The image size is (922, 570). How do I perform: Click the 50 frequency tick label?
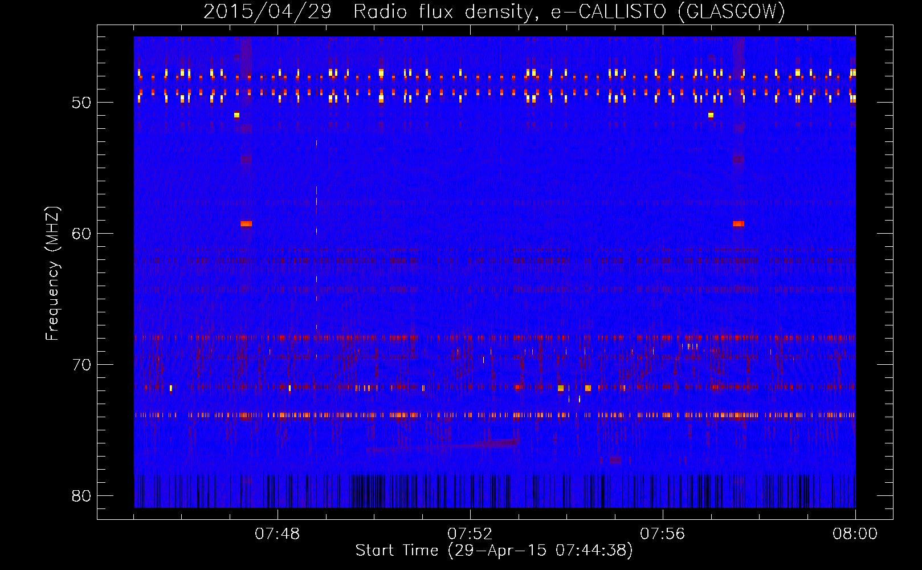coord(81,103)
